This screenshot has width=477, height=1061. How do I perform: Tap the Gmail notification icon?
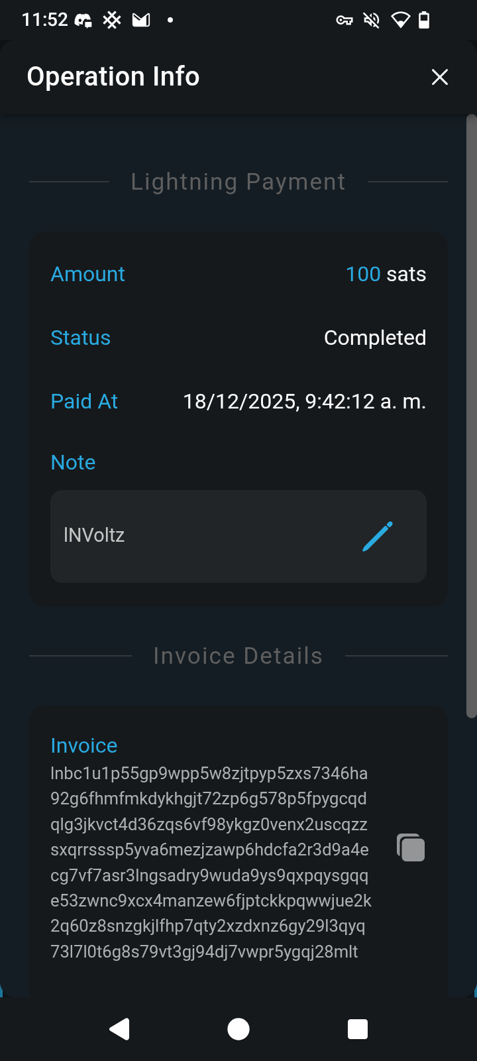[141, 21]
